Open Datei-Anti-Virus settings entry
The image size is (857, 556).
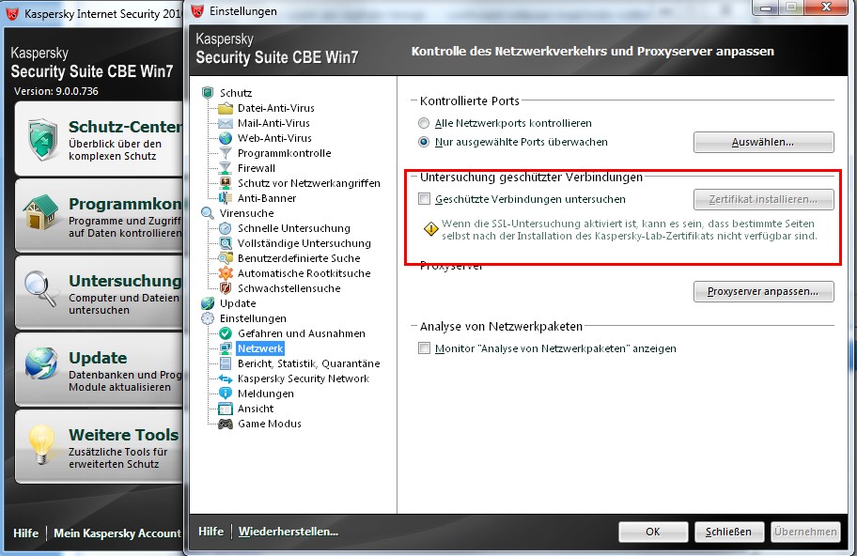point(275,108)
